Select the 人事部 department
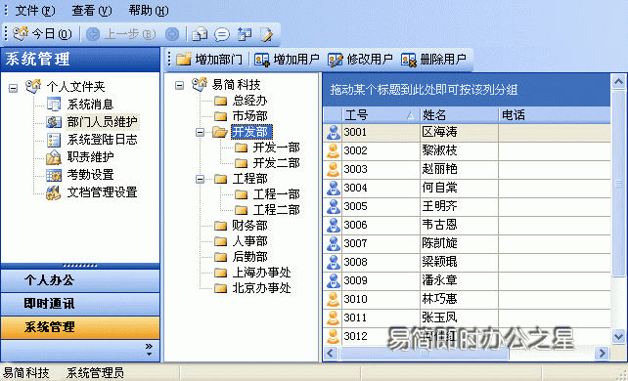The image size is (628, 381). tap(249, 241)
